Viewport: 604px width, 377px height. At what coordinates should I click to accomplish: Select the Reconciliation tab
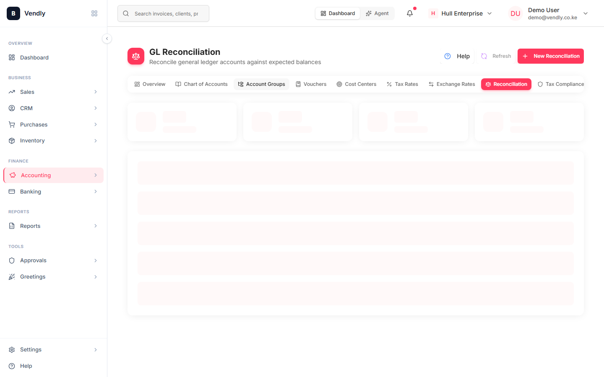(x=506, y=84)
